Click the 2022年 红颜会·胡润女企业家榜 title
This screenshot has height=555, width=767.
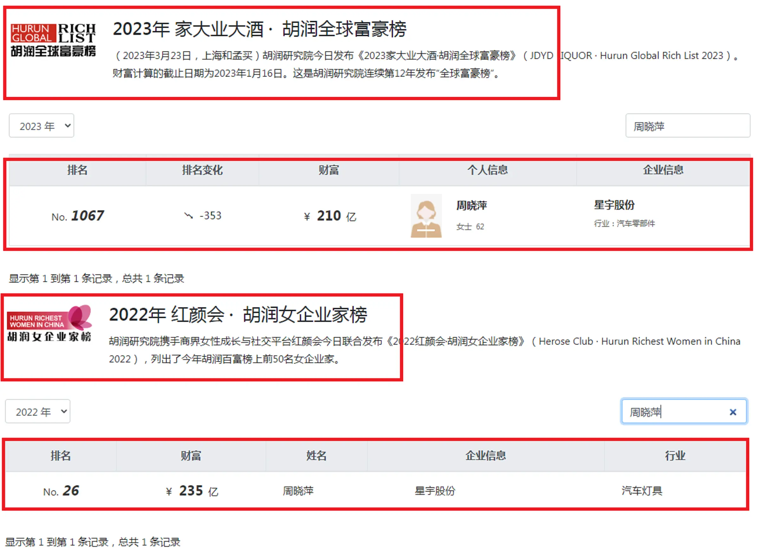(238, 315)
